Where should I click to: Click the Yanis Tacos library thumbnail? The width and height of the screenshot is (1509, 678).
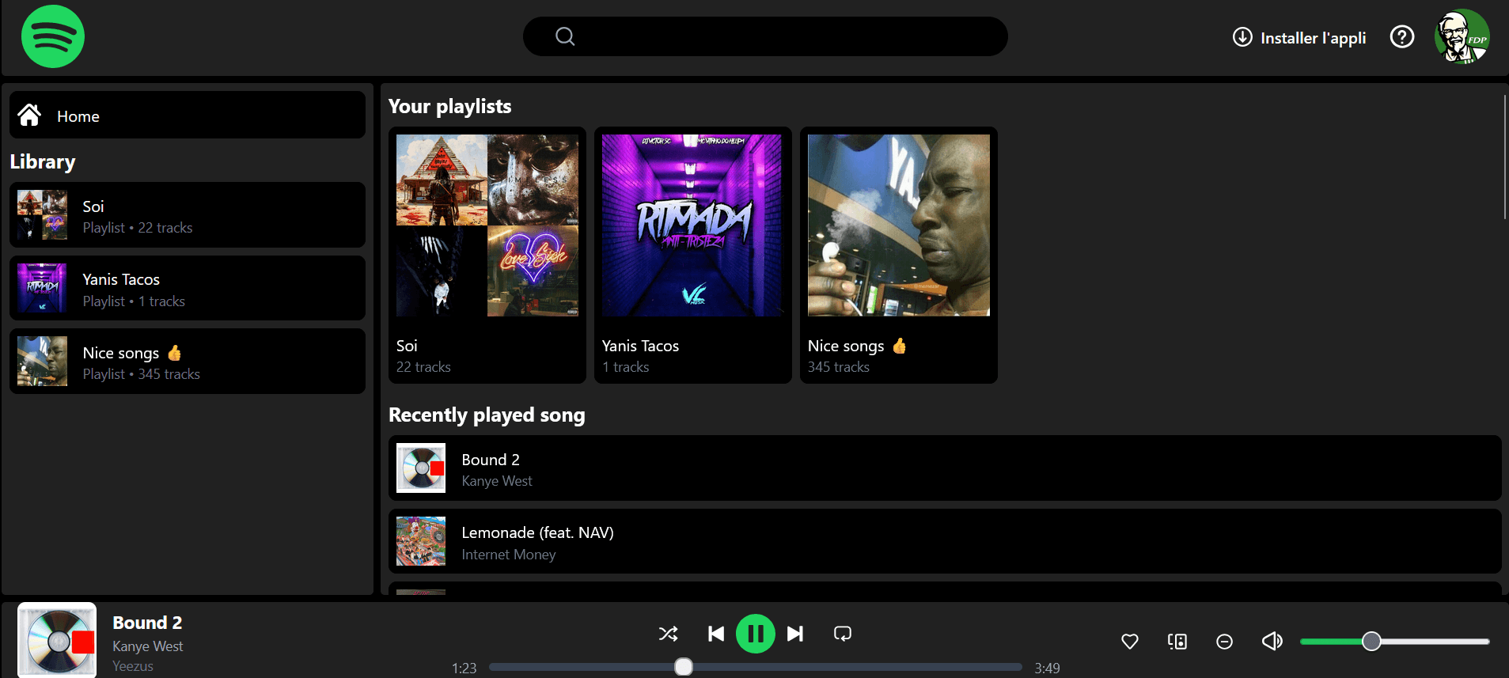tap(42, 288)
